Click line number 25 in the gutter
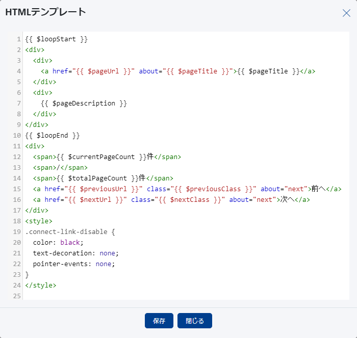This screenshot has width=357, height=338. coord(18,296)
